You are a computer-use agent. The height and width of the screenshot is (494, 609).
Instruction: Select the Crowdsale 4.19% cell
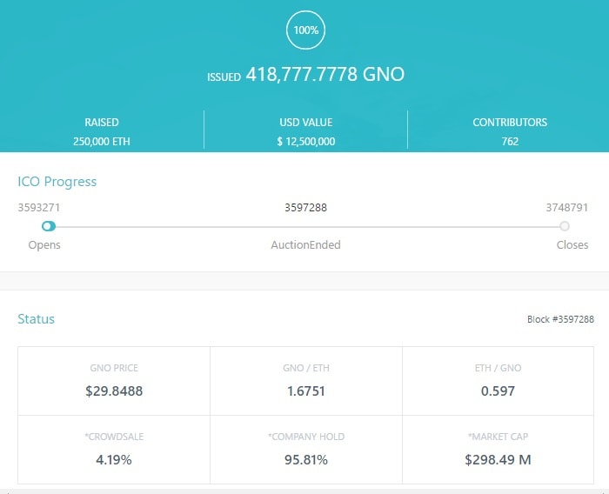[x=114, y=450]
